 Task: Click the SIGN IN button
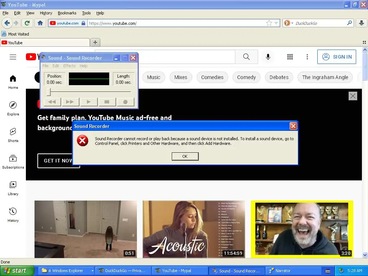pos(336,57)
